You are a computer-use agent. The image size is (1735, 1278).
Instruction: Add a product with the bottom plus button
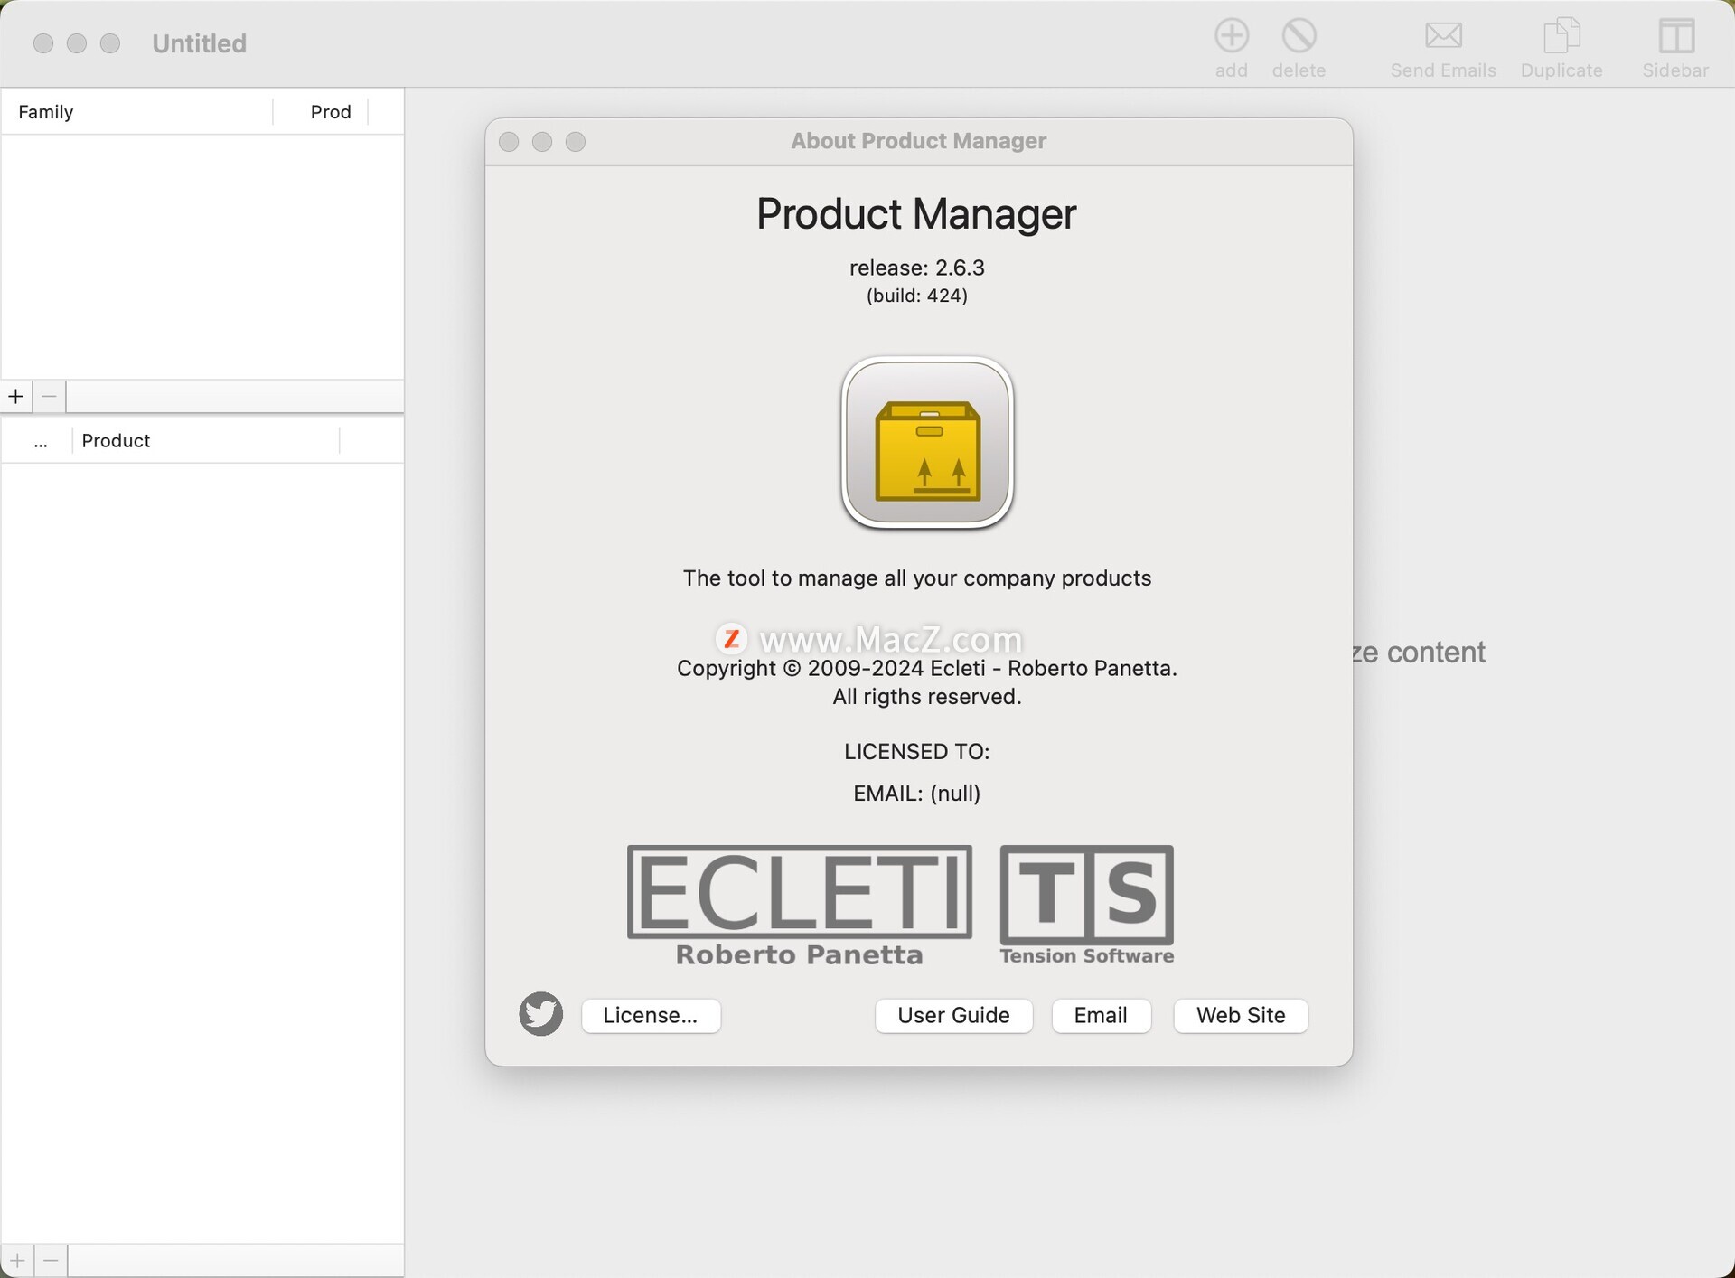17,1260
